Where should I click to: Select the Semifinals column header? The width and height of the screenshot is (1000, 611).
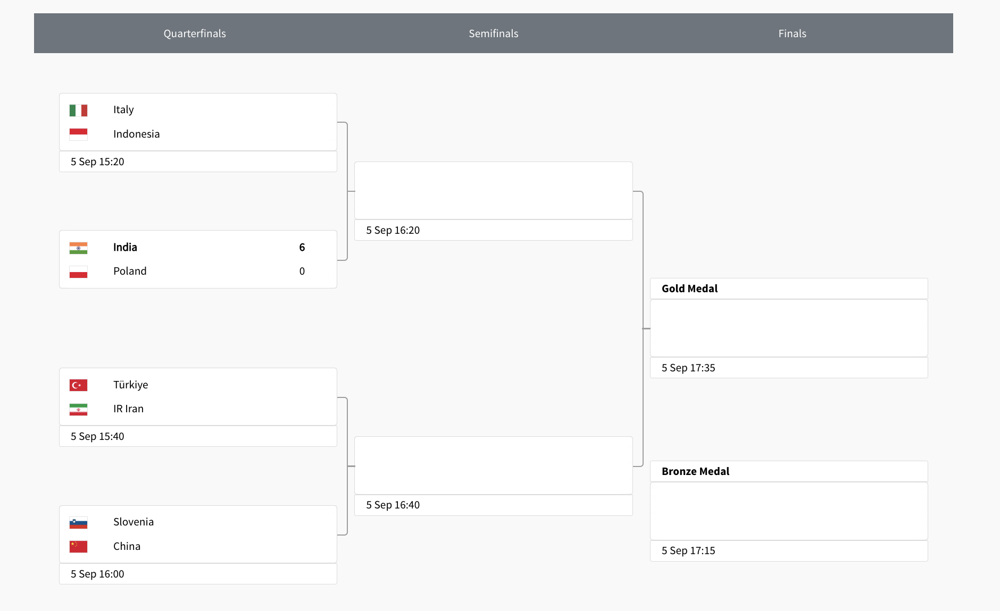[x=493, y=33]
